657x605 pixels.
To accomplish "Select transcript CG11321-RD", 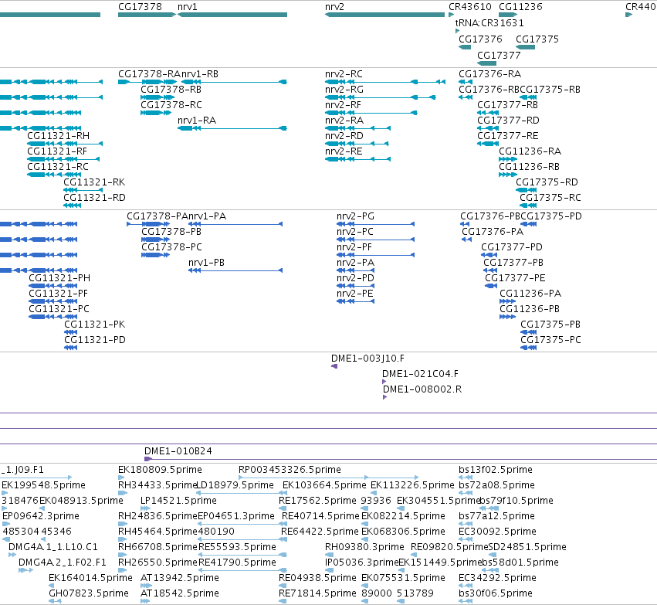I will pos(94,198).
